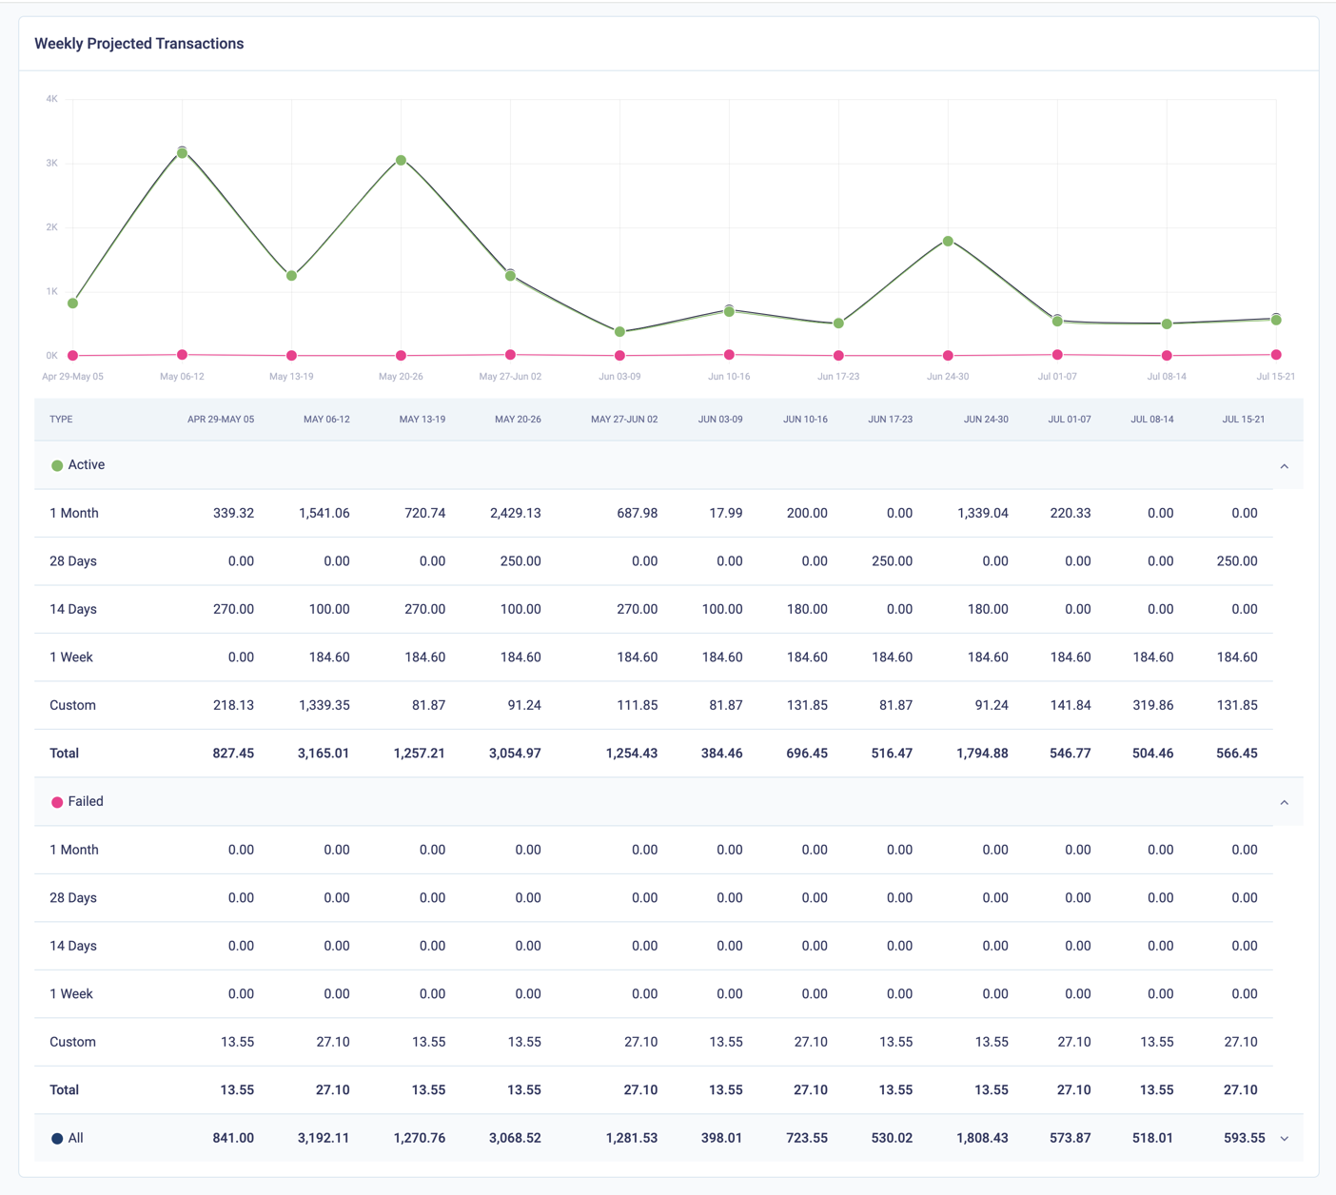The height and width of the screenshot is (1195, 1336).
Task: Click Active Custom value 141.84
Action: click(x=1071, y=705)
